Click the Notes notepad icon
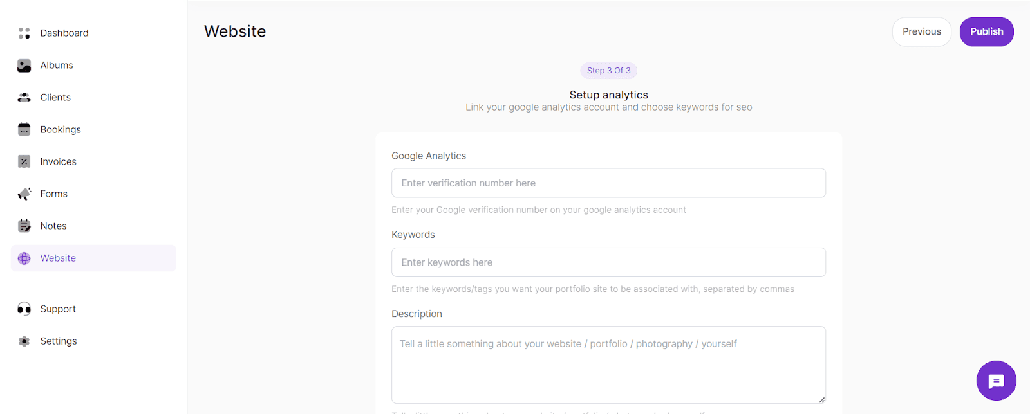1030x414 pixels. [x=24, y=226]
